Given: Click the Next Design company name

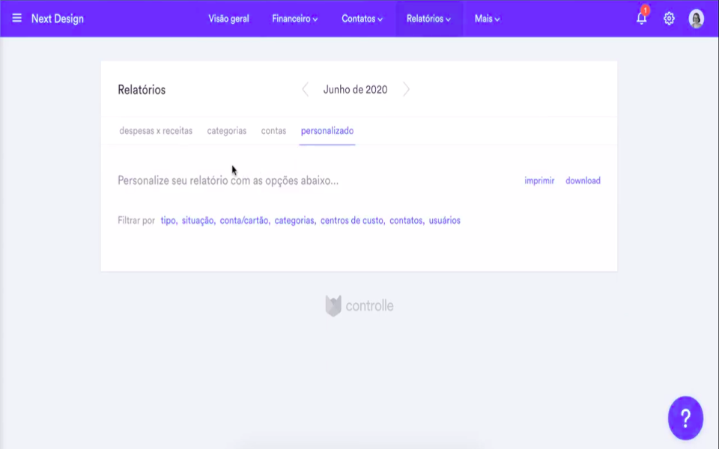Looking at the screenshot, I should coord(58,19).
